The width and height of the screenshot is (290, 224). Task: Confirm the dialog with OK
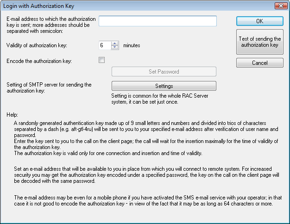(x=259, y=21)
